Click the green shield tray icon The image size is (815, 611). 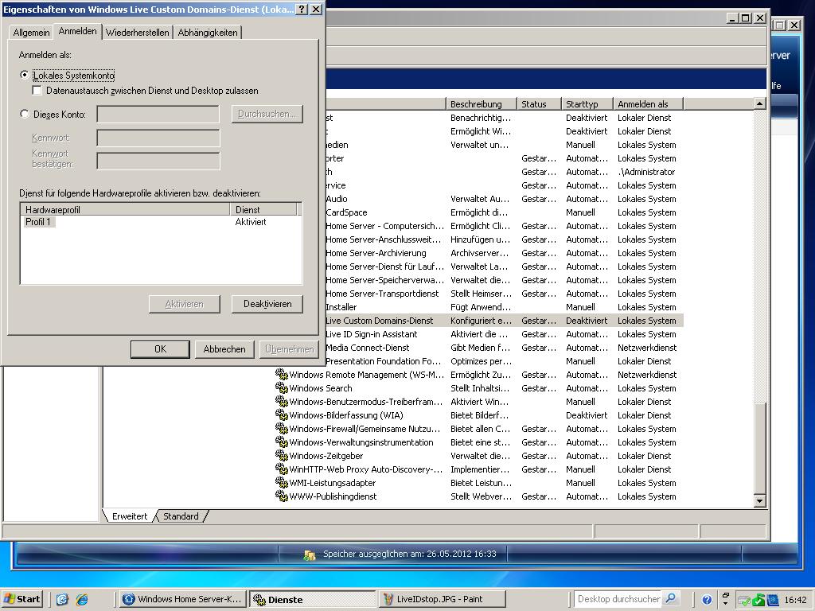[758, 600]
